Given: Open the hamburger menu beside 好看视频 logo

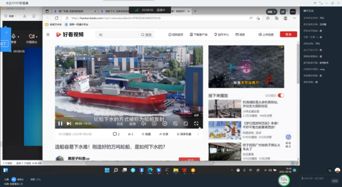Looking at the screenshot, I should pyautogui.click(x=48, y=35).
